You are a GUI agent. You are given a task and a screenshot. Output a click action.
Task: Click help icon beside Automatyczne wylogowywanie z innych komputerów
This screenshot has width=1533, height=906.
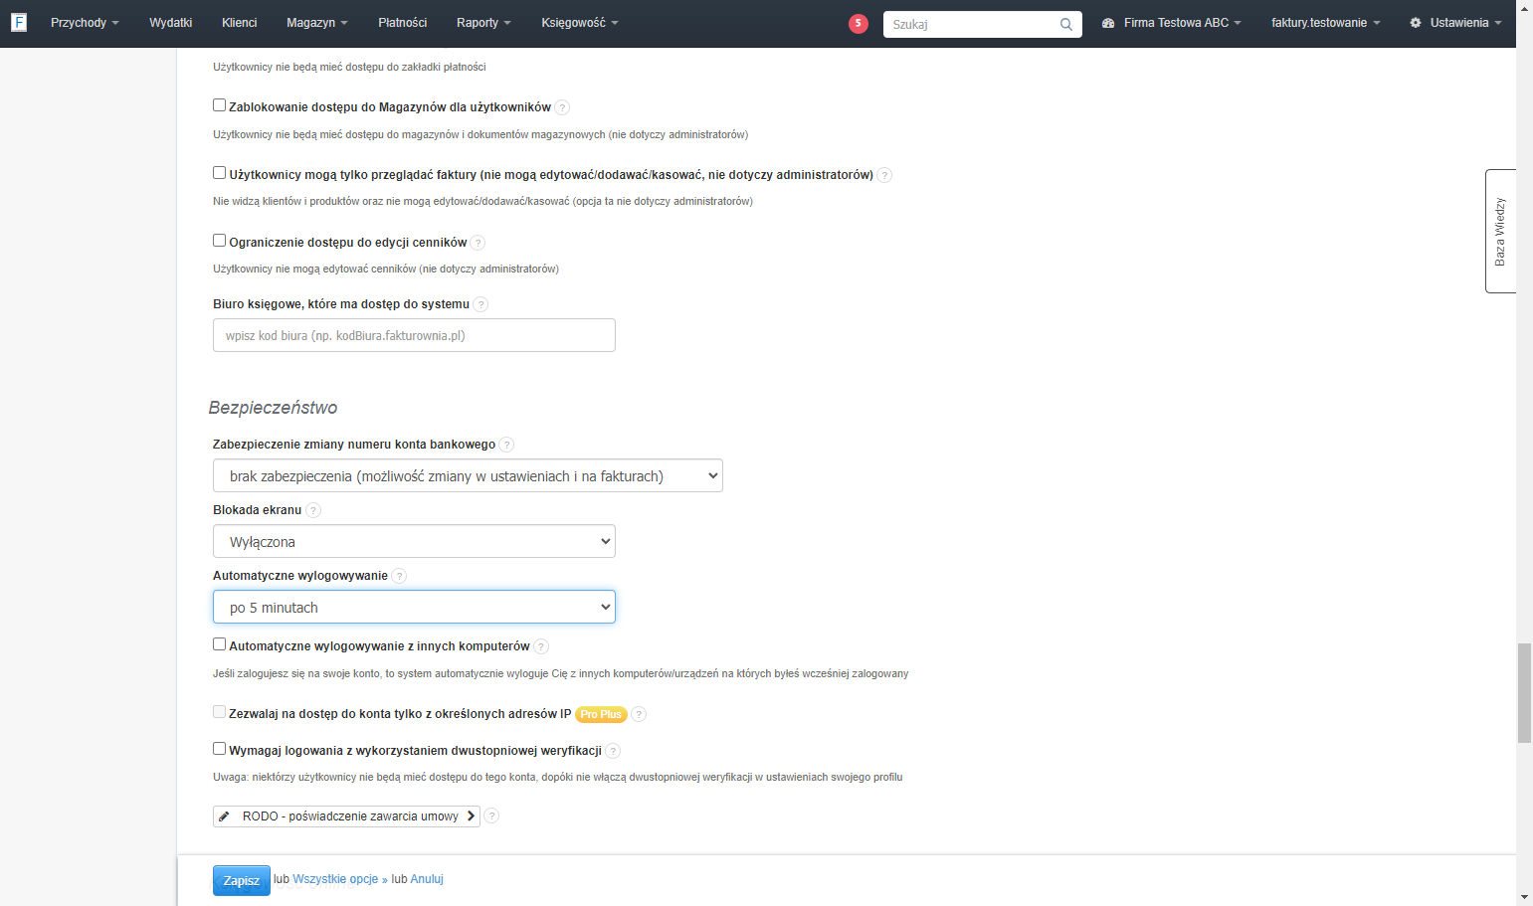point(541,646)
